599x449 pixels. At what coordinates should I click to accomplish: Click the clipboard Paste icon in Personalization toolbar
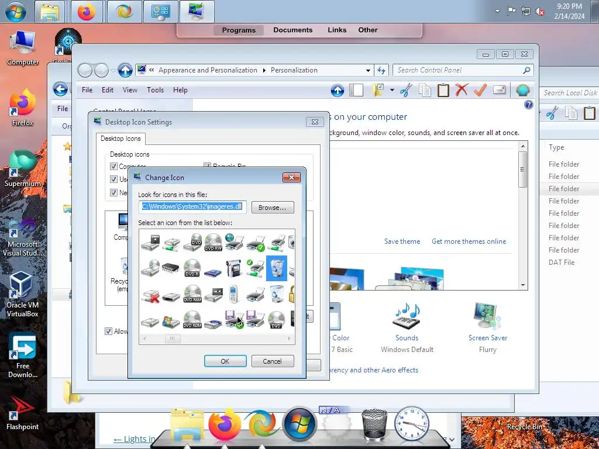click(x=443, y=91)
